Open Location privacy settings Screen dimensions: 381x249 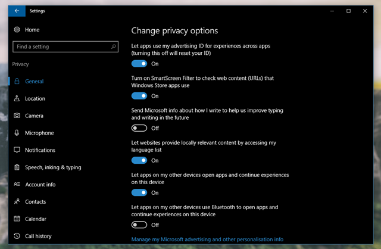35,99
